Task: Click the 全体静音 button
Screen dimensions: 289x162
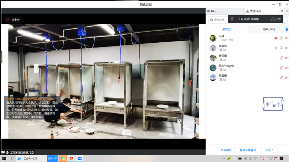Action: [226, 150]
